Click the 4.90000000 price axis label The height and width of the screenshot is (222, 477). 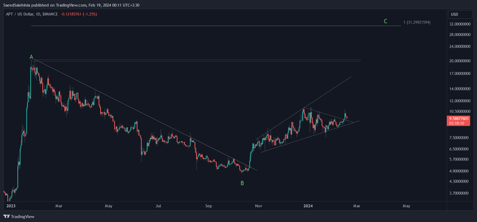click(459, 171)
